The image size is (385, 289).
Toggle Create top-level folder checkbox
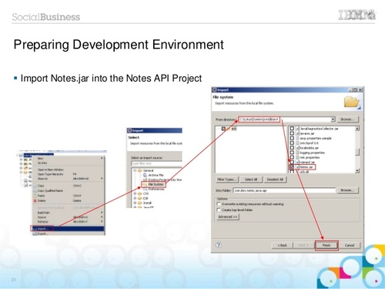click(219, 210)
